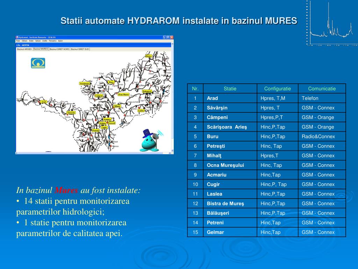Click the map window horizontal scrollbar
This screenshot has height=269, width=358.
tap(93, 153)
